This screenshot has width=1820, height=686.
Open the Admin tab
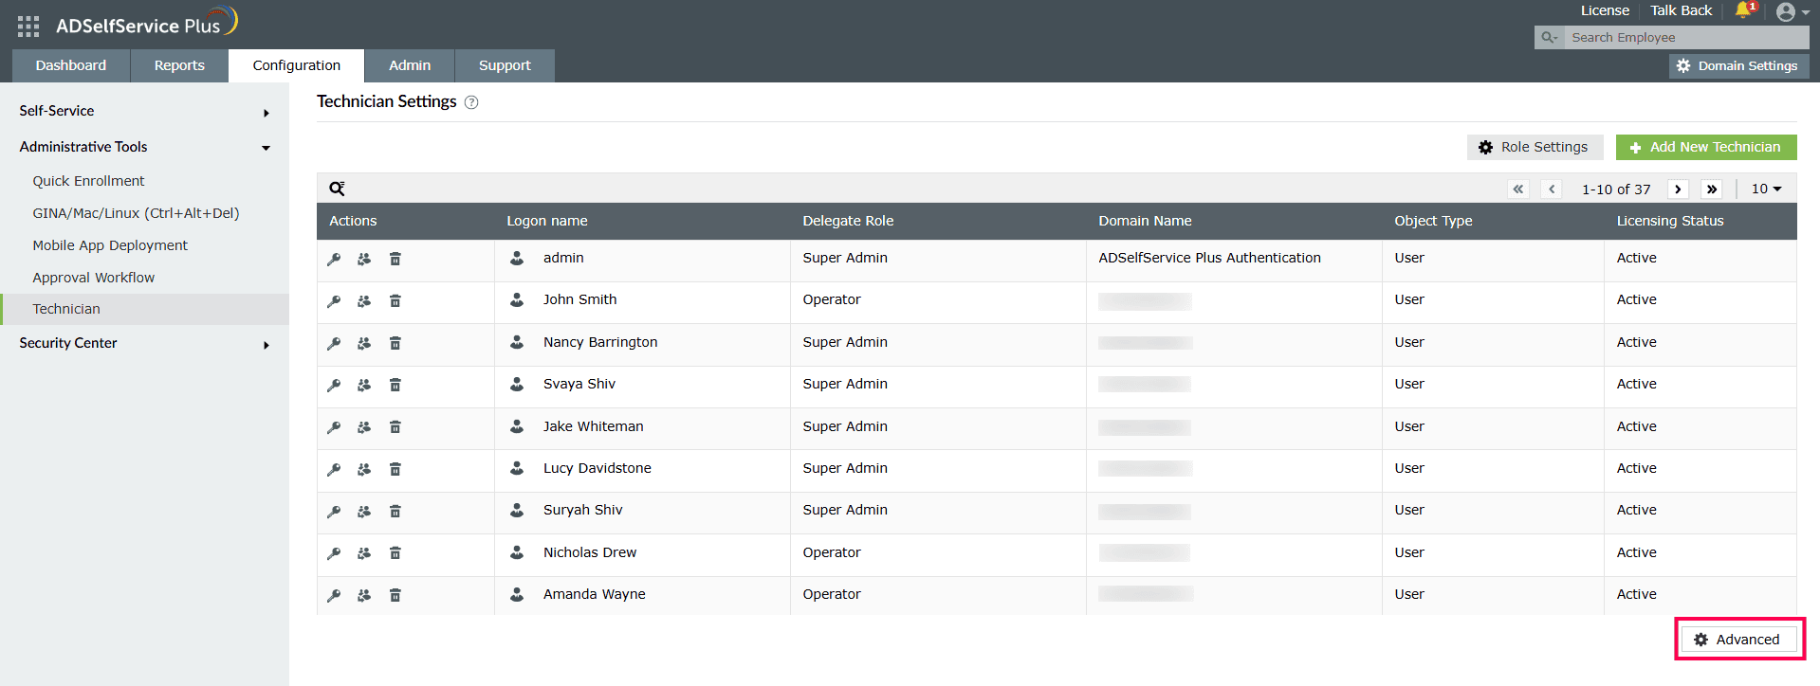[x=410, y=65]
